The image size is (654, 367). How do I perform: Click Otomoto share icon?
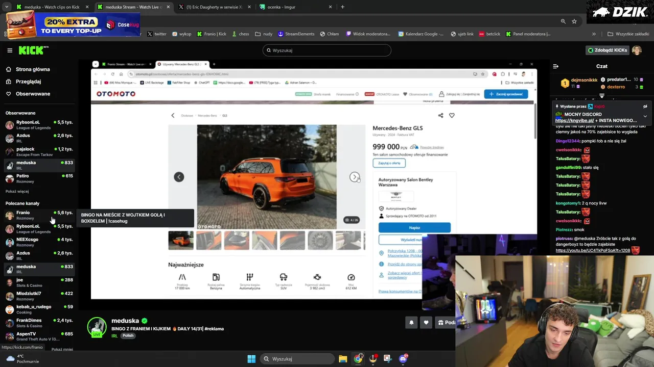point(440,116)
